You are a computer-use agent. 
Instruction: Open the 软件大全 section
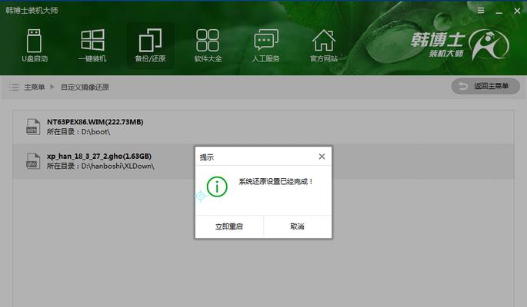tap(208, 45)
